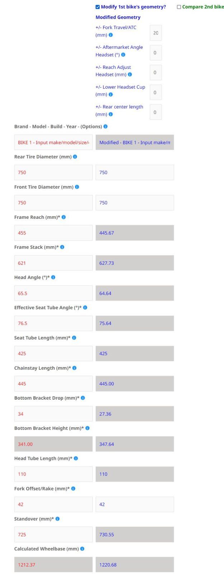
Task: Enable Compare 2nd bike checkbox
Action: coord(179,7)
